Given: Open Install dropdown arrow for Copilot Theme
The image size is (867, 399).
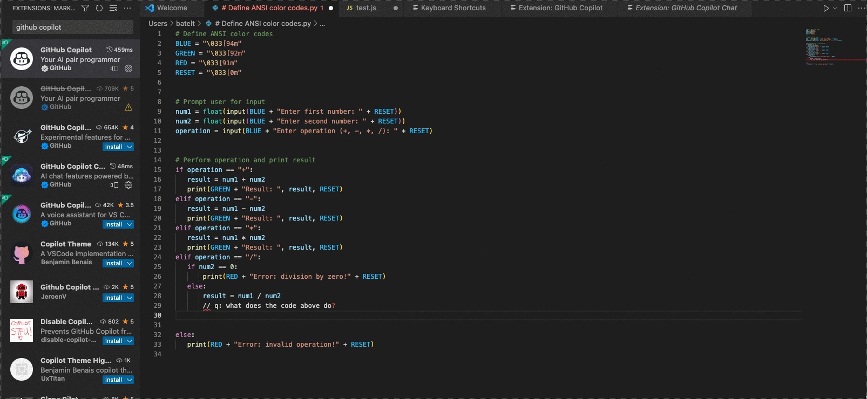Looking at the screenshot, I should pos(130,263).
